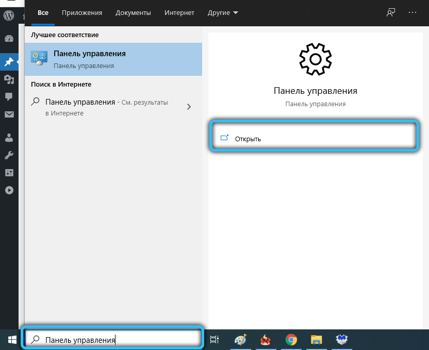Open the Windows Start menu

tap(10, 339)
